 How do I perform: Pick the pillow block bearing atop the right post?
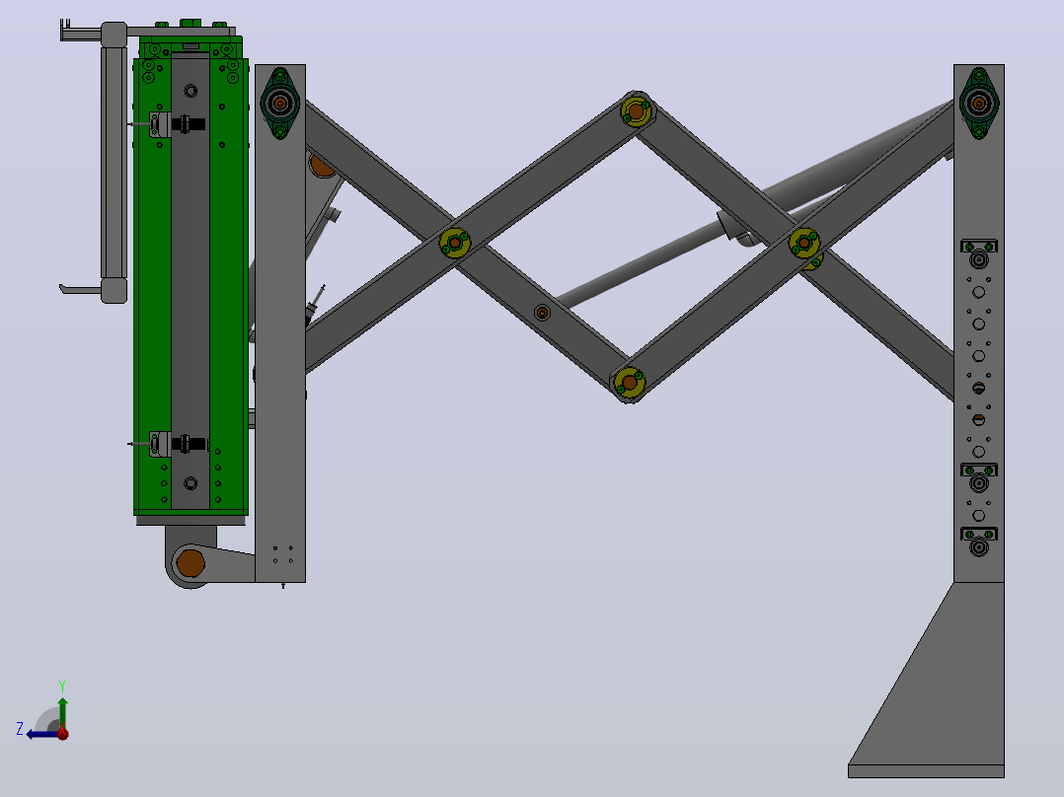(x=978, y=104)
